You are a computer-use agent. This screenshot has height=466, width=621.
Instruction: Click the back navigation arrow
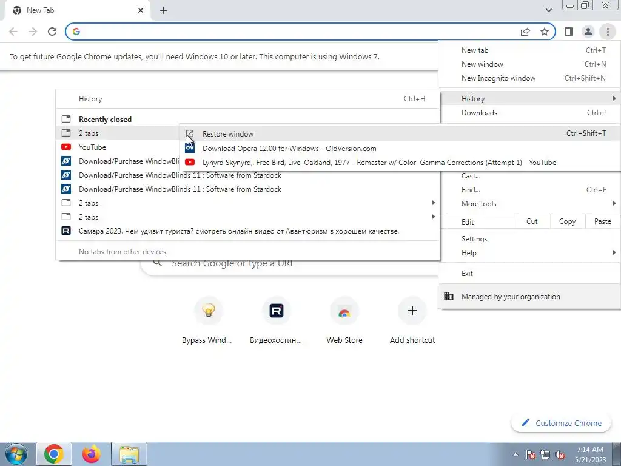pyautogui.click(x=13, y=32)
